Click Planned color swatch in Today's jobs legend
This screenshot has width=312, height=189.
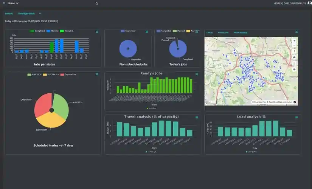(175, 31)
